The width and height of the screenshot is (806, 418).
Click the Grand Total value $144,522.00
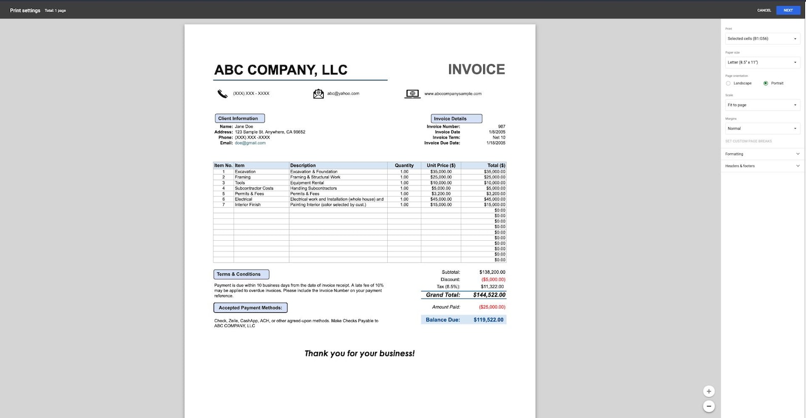pos(489,295)
